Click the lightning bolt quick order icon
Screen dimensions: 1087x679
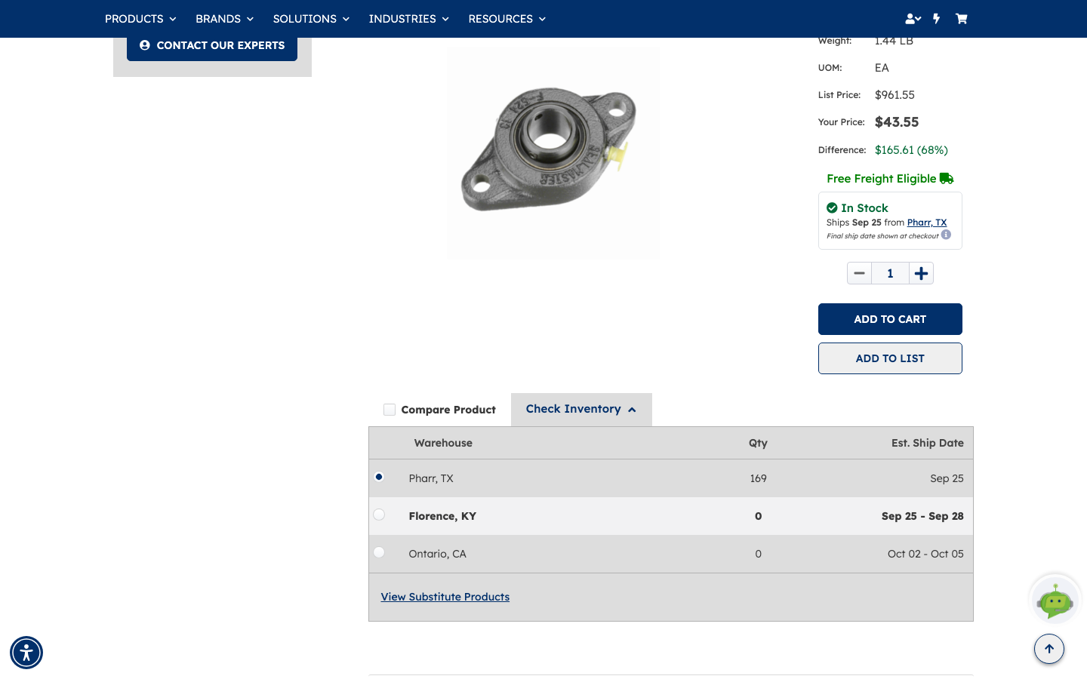coord(937,19)
